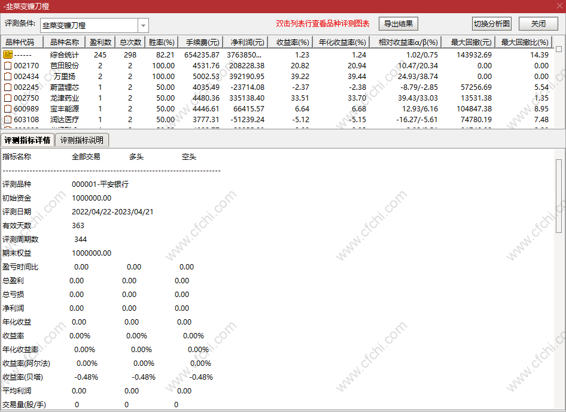The height and width of the screenshot is (412, 566).
Task: Sort by the 品种代码 column header
Action: click(22, 43)
